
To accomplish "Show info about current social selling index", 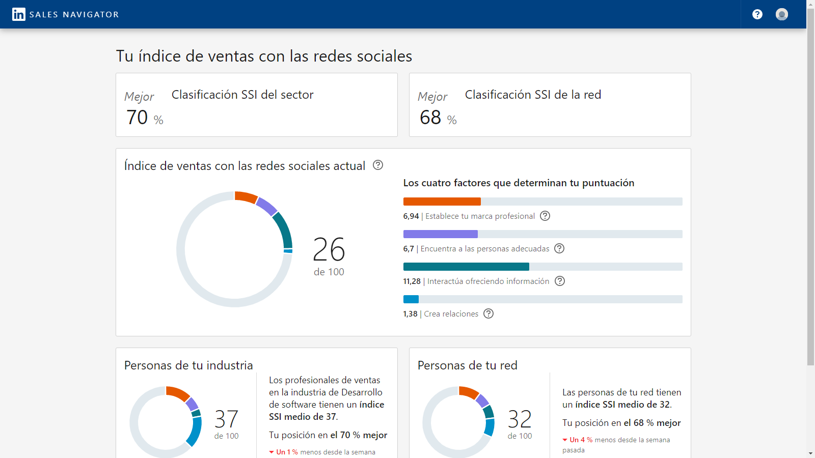I will coord(378,165).
